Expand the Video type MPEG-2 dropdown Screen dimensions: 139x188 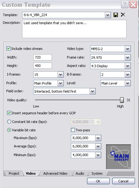pos(127,49)
